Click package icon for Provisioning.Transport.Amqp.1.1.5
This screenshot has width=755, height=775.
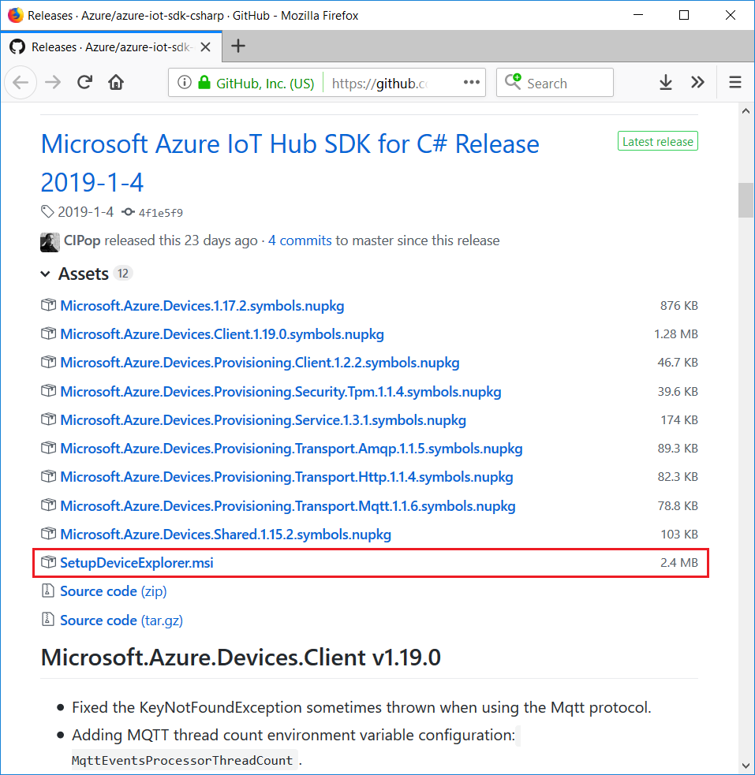[x=48, y=448]
